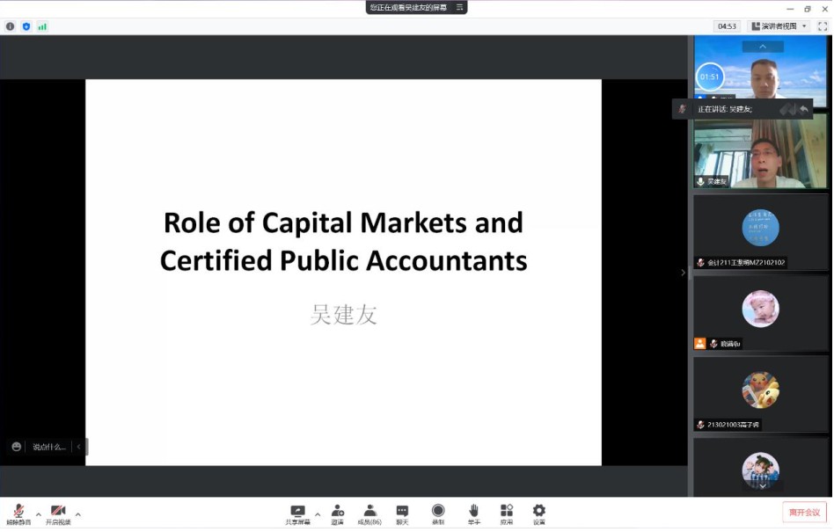Expand the audio options arrow beside microphone
The height and width of the screenshot is (532, 834).
[38, 514]
